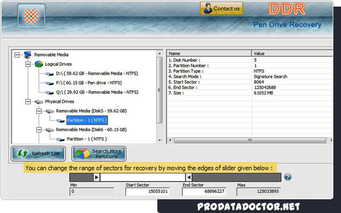Click the slider's left start handle
This screenshot has height=213, width=341.
tap(96, 177)
